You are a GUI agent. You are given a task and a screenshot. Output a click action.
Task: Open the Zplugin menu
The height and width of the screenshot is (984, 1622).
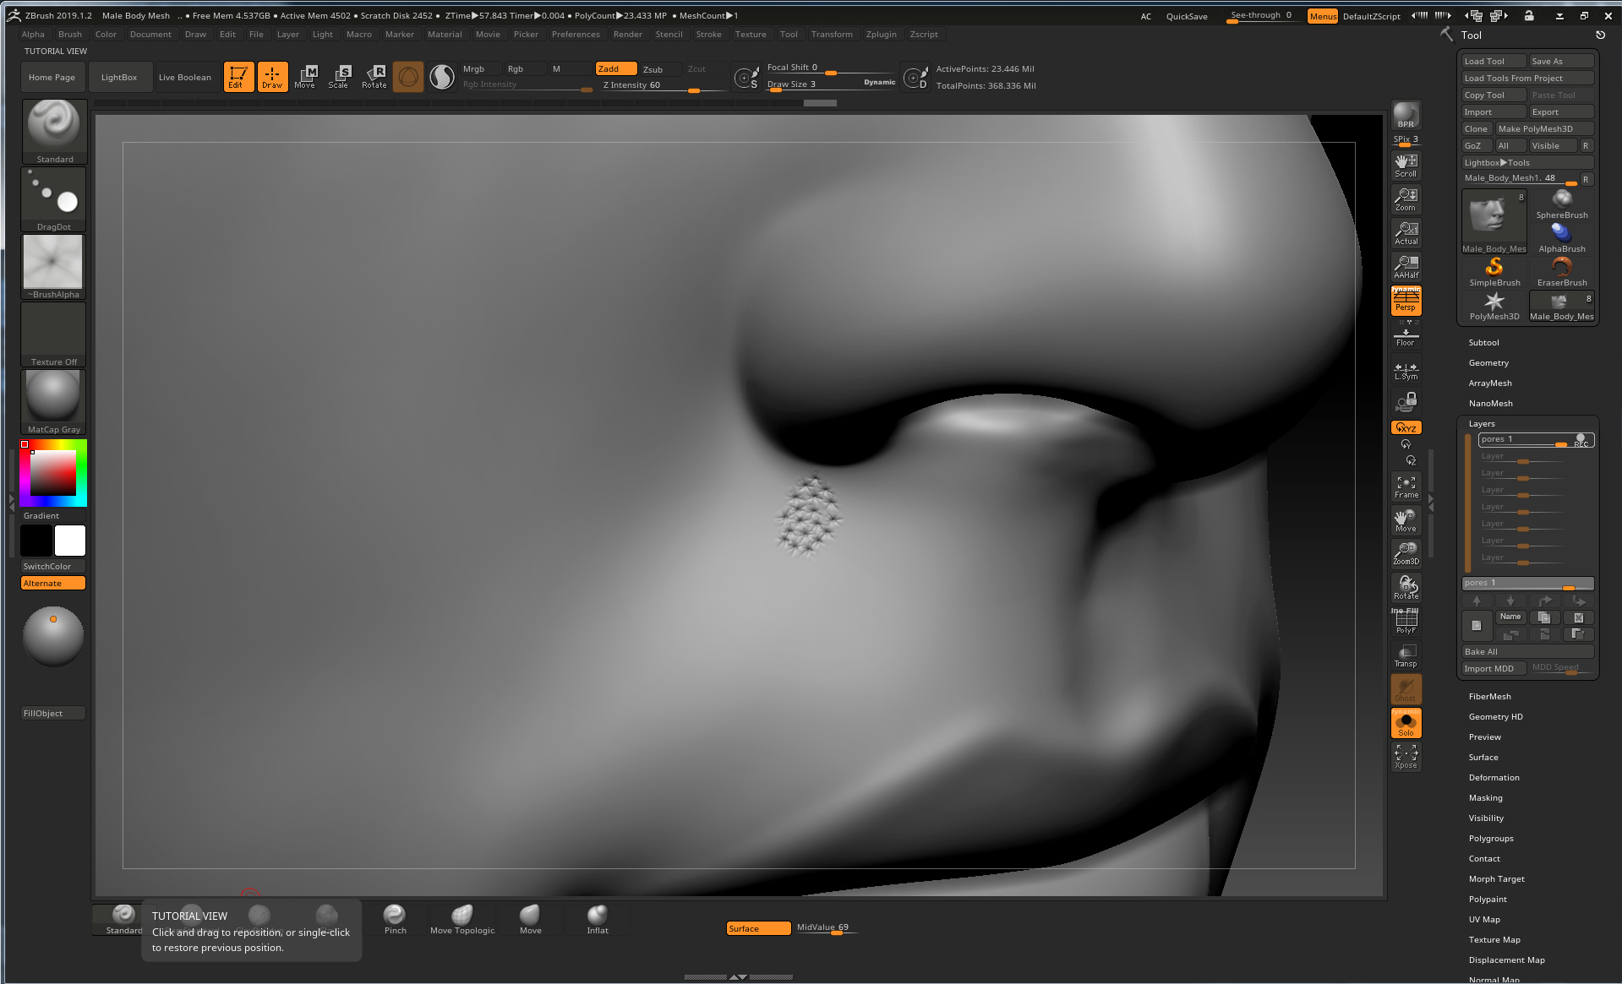[881, 35]
